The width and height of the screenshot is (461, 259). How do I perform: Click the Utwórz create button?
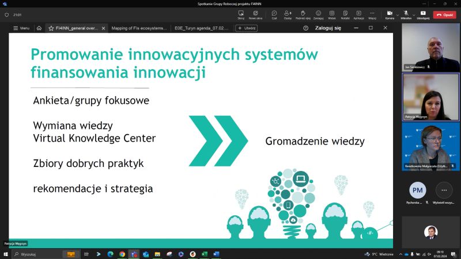pos(247,28)
